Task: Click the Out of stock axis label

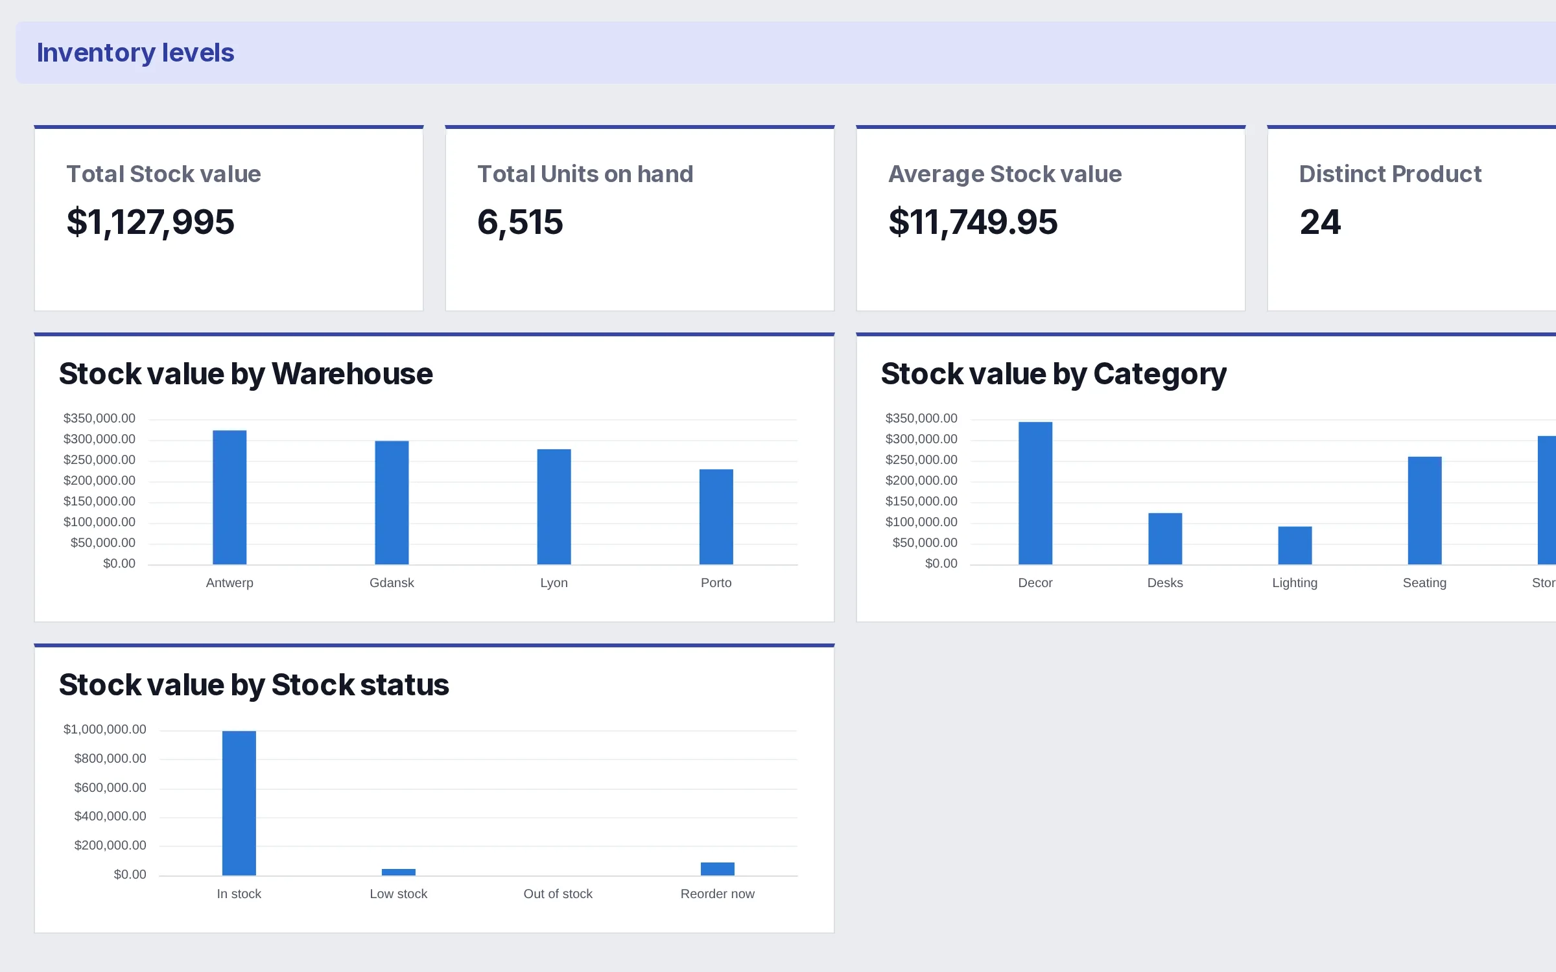Action: pyautogui.click(x=558, y=894)
